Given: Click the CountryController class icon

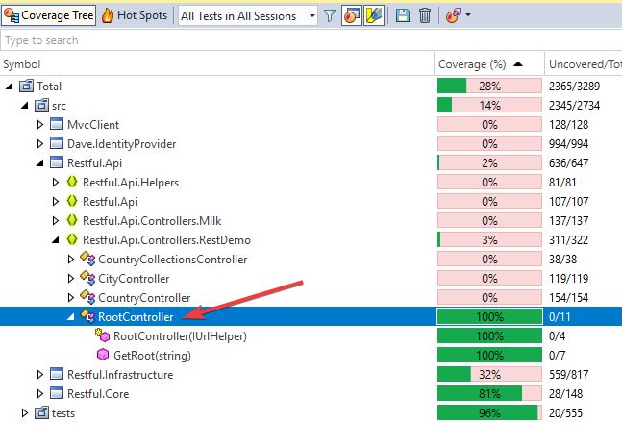Looking at the screenshot, I should [87, 297].
